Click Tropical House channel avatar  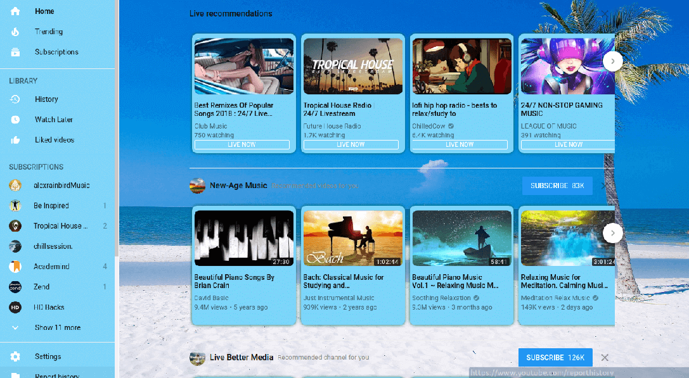[15, 225]
